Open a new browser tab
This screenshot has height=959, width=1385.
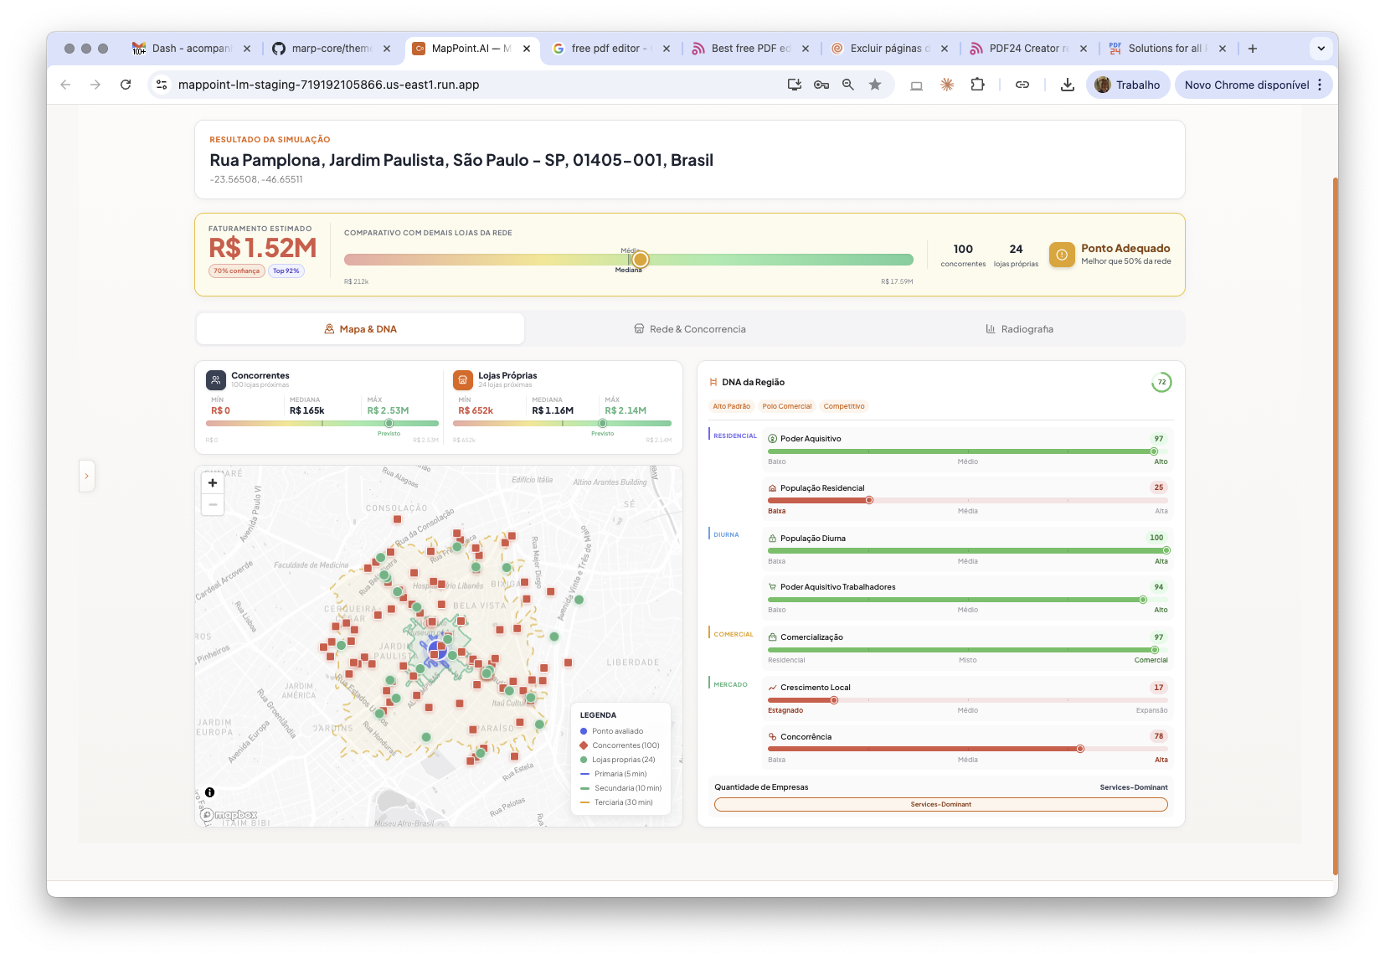(x=1253, y=49)
